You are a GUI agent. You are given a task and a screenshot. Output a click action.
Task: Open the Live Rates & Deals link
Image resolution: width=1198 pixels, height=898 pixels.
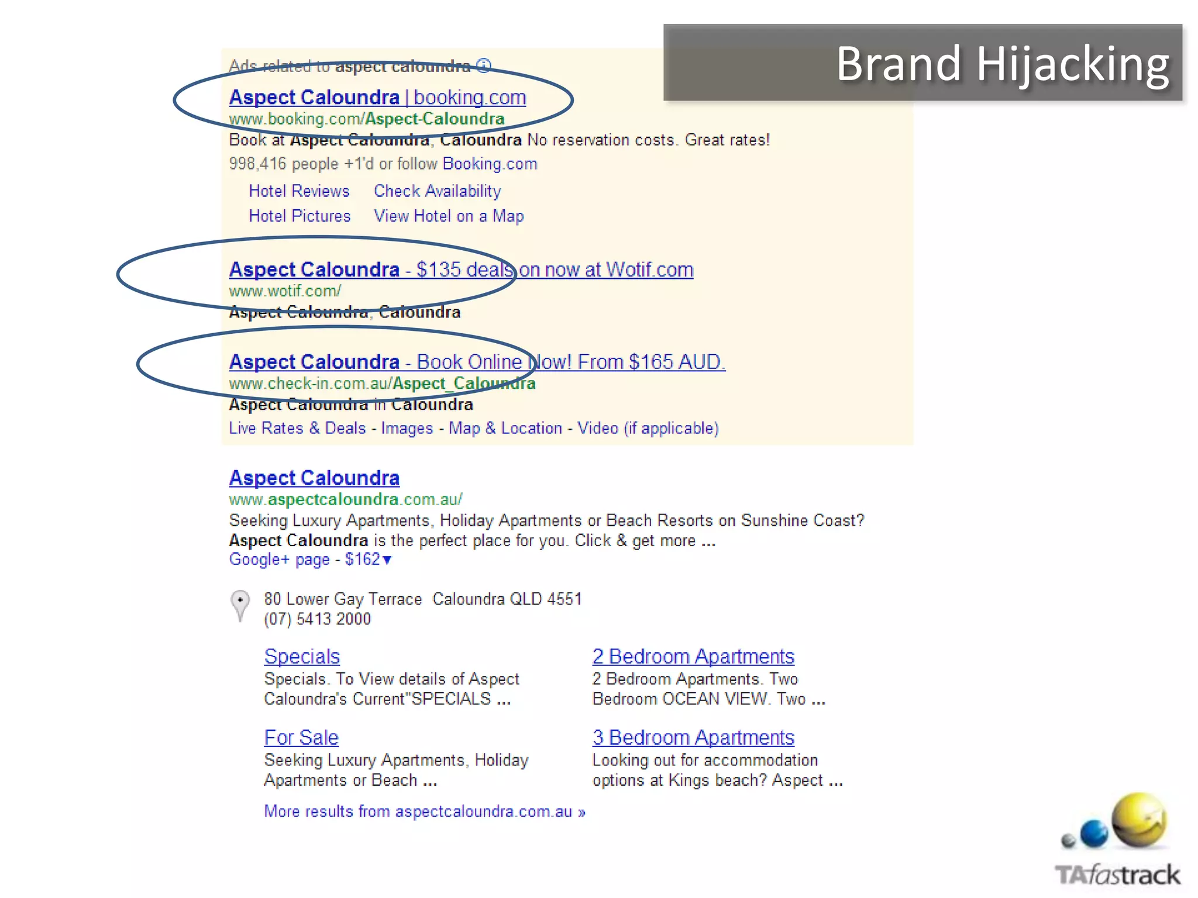297,428
